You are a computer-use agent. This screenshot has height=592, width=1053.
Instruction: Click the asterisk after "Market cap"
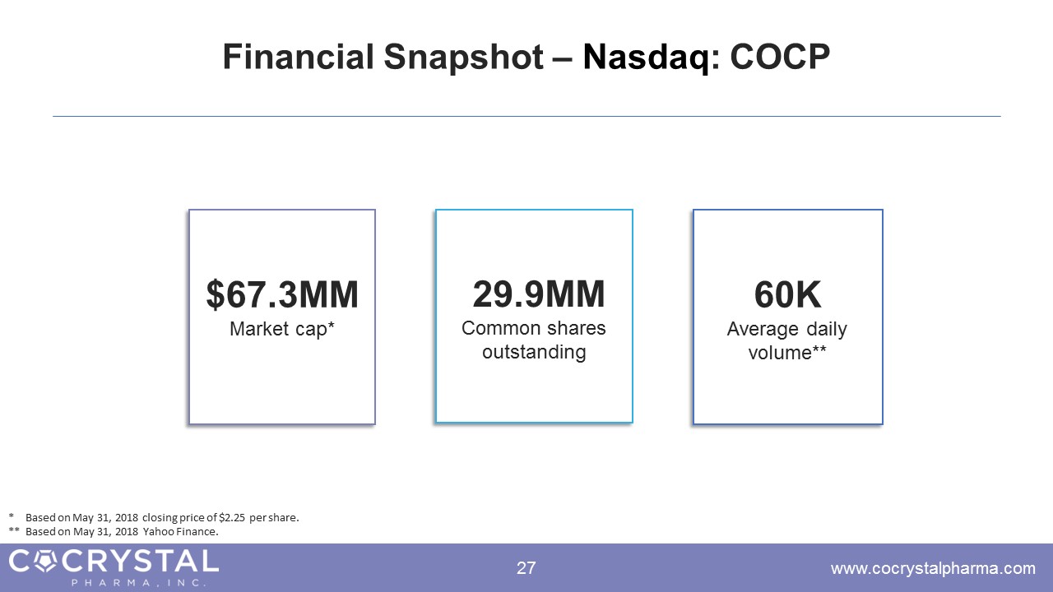click(x=331, y=327)
